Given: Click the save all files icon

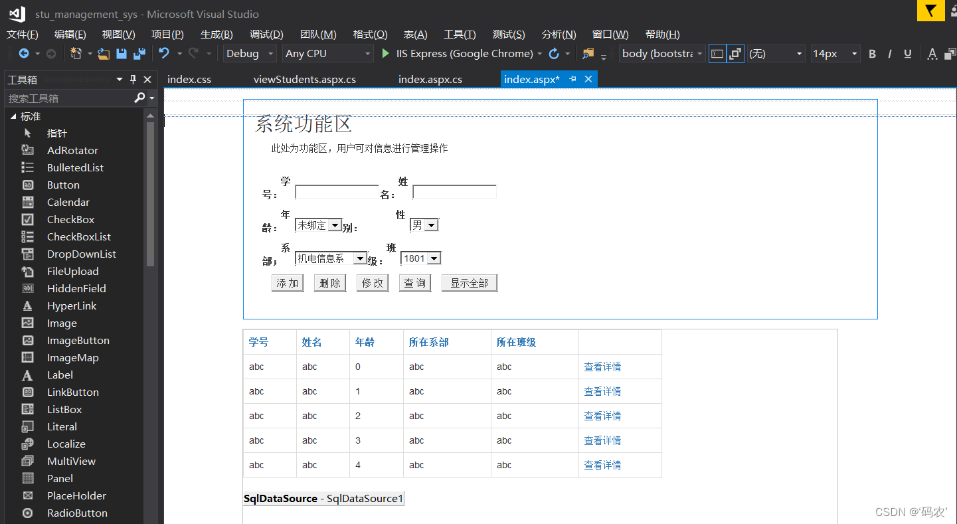Looking at the screenshot, I should click(x=139, y=54).
